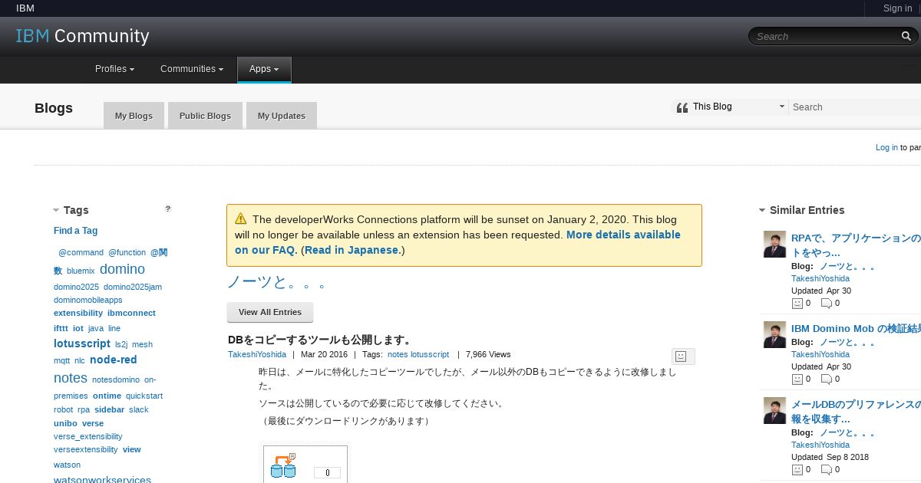Click the Sign in link

point(897,8)
